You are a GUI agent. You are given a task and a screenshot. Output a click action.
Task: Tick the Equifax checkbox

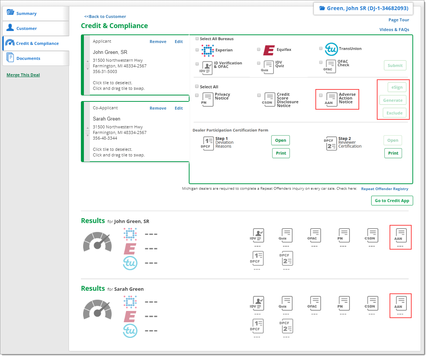259,49
